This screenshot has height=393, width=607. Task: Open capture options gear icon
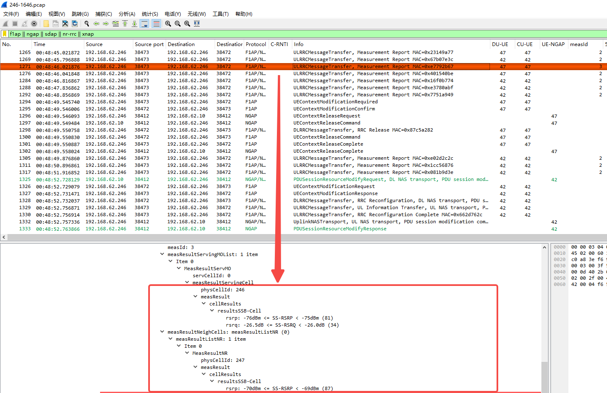34,24
